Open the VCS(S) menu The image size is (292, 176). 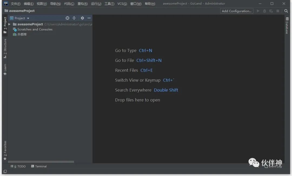pos(122,4)
